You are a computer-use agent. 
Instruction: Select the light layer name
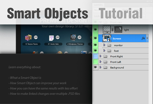(x=126, y=30)
